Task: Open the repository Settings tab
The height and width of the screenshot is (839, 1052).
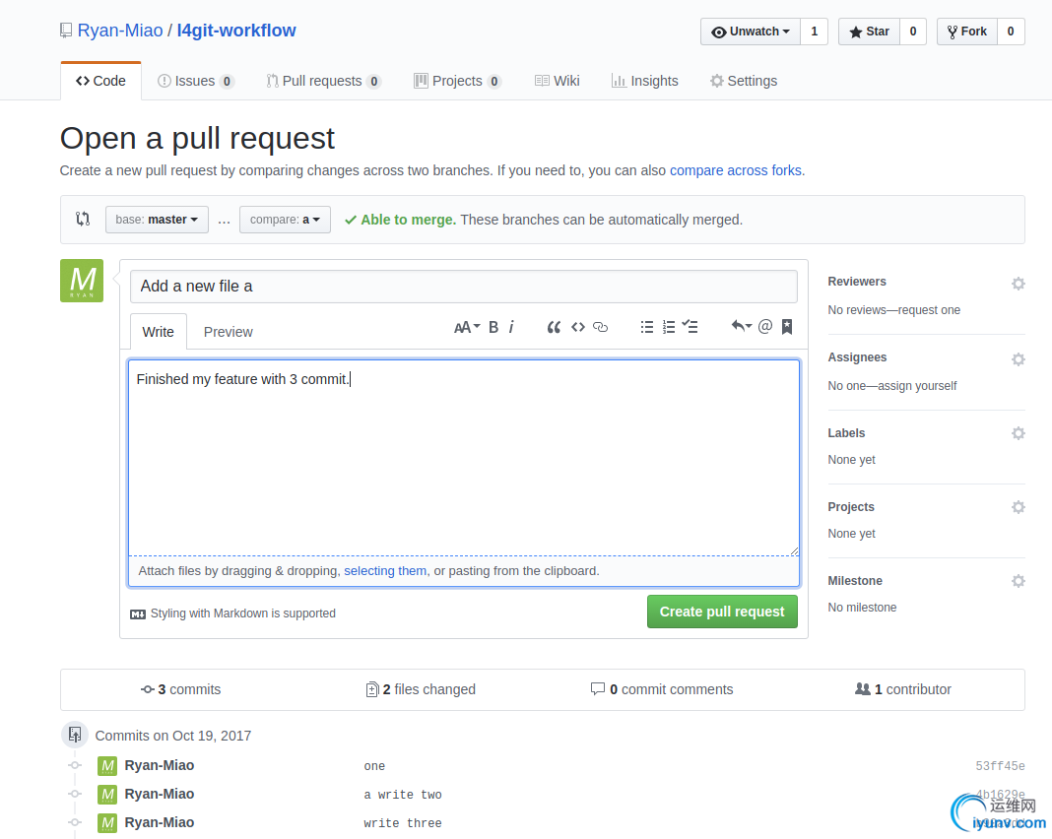Action: click(744, 81)
